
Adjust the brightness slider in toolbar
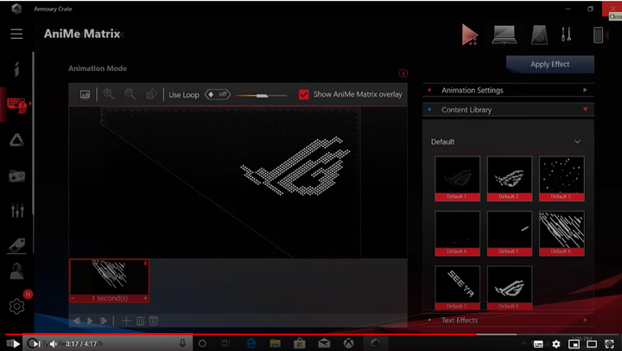point(261,95)
